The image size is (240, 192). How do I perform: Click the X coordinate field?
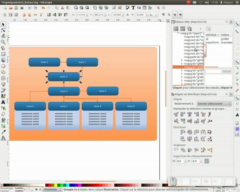pos(81,15)
